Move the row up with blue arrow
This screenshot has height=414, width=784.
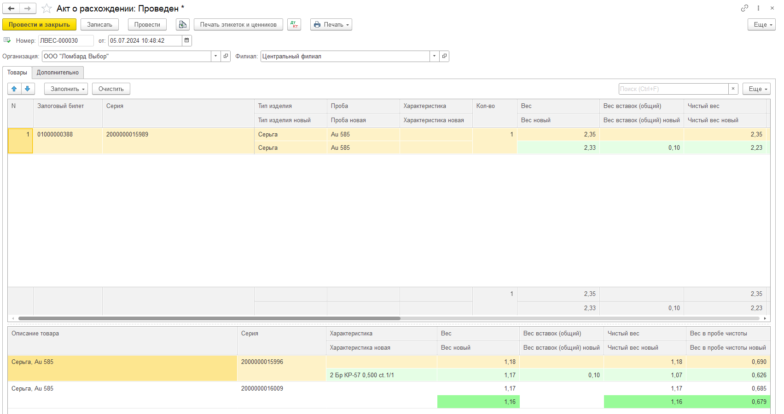coord(14,89)
